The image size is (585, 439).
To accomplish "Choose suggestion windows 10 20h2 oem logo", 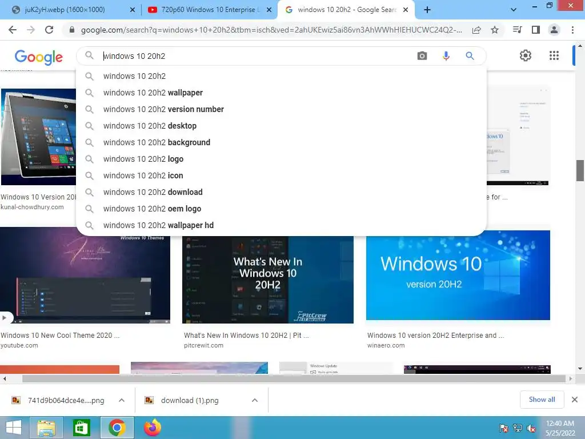I will tap(281, 209).
